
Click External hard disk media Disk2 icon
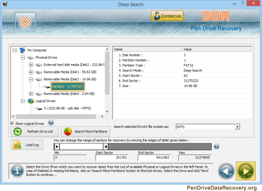coord(39,65)
